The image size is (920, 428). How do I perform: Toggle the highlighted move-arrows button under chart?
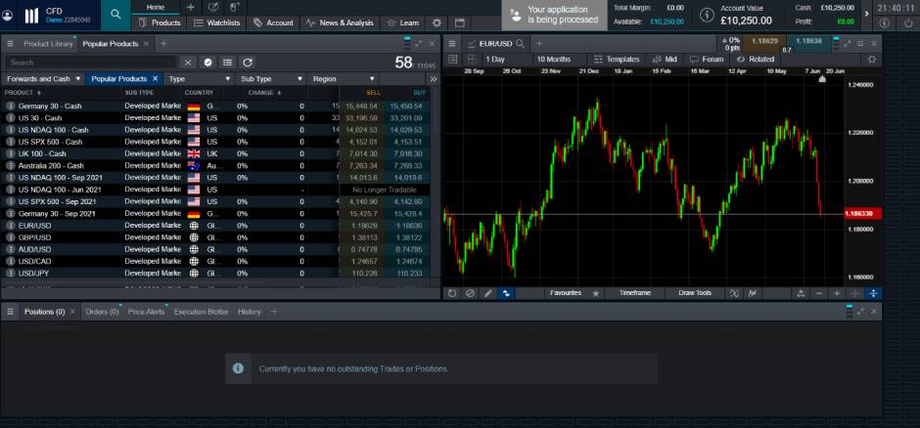[873, 293]
